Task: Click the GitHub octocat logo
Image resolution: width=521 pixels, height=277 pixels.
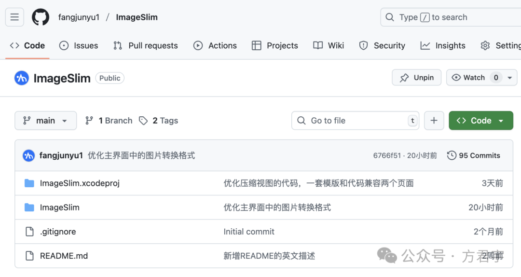Action: point(41,17)
